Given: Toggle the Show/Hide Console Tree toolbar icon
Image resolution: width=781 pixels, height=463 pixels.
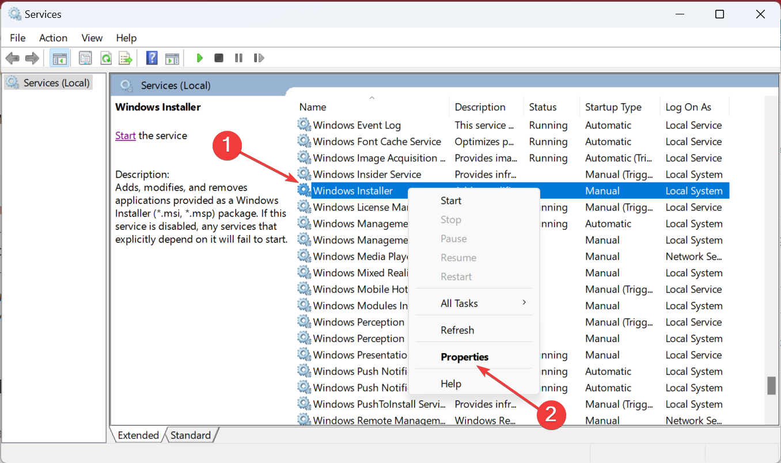Looking at the screenshot, I should pyautogui.click(x=59, y=58).
